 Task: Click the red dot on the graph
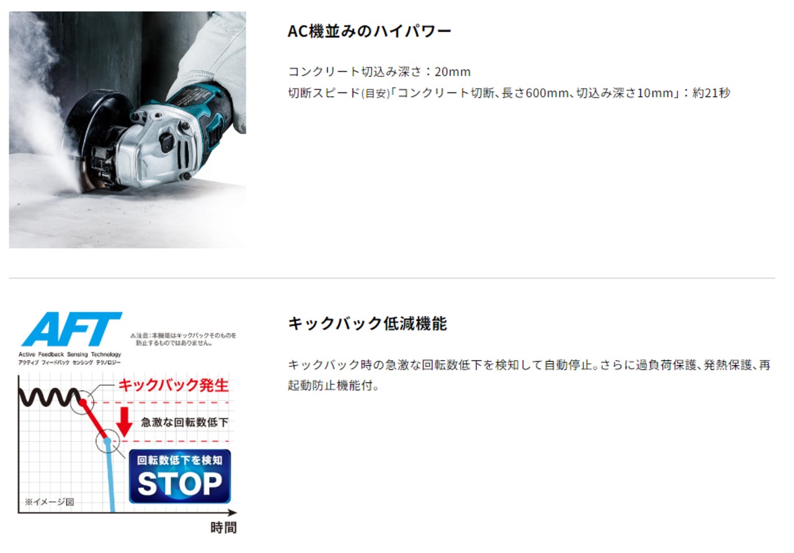coord(83,402)
